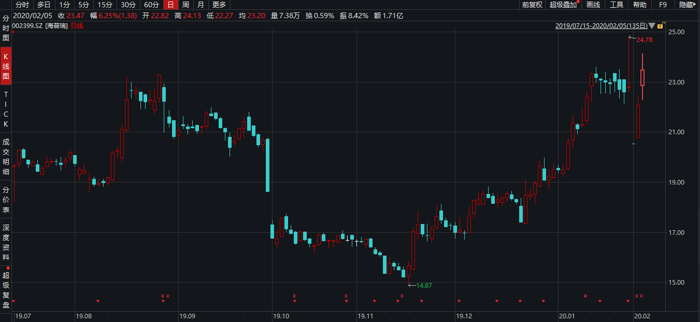The width and height of the screenshot is (700, 322).
Task: Click the low value 22.27
Action: pyautogui.click(x=224, y=16)
